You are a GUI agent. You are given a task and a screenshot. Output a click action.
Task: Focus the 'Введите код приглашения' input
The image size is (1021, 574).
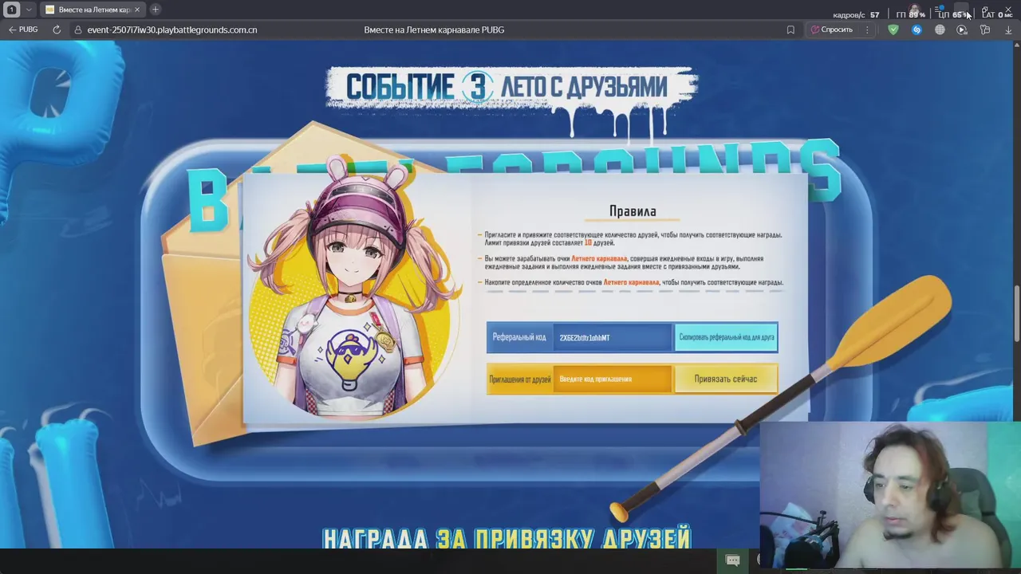(x=613, y=379)
